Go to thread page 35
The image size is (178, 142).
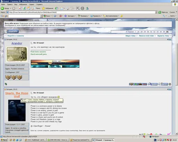164,32
